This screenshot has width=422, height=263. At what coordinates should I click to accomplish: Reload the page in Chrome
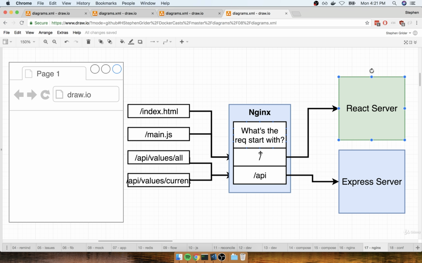pyautogui.click(x=22, y=23)
